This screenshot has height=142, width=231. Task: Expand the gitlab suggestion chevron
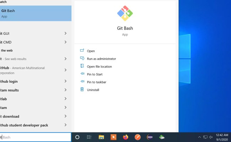[65, 99]
